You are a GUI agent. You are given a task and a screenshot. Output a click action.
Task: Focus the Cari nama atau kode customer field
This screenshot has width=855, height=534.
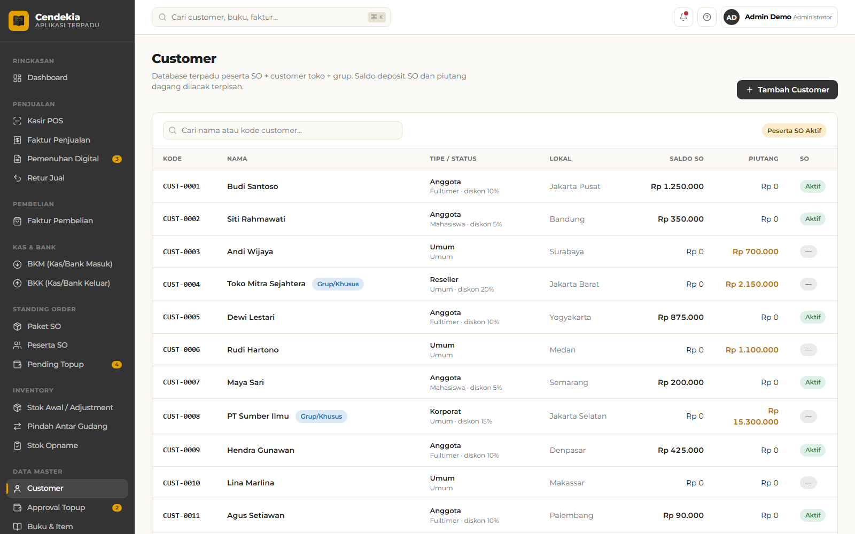click(x=283, y=130)
